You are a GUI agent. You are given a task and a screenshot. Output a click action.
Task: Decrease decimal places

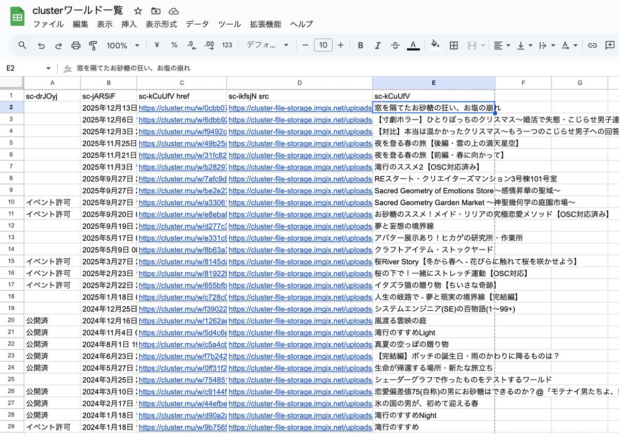[x=191, y=45]
